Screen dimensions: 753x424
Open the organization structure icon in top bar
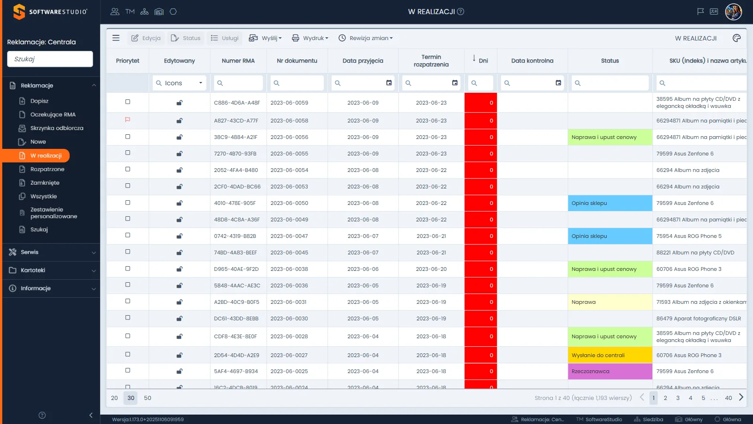(144, 12)
